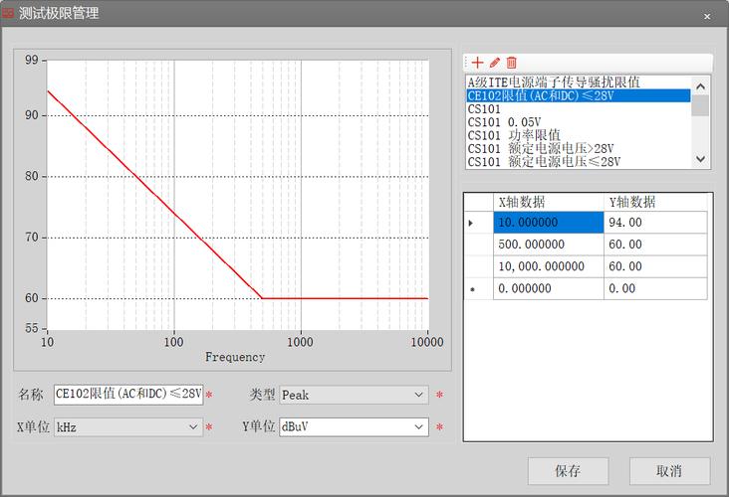This screenshot has height=497, width=729.
Task: Open the Y单位 dBuV dropdown
Action: (x=354, y=427)
